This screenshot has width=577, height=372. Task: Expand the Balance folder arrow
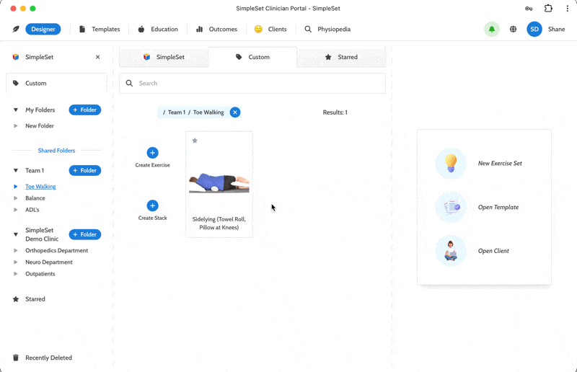[x=15, y=198]
